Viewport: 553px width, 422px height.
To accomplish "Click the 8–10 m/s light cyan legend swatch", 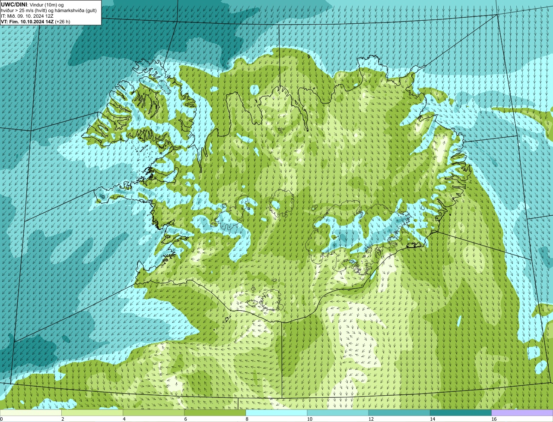I will pos(277,413).
